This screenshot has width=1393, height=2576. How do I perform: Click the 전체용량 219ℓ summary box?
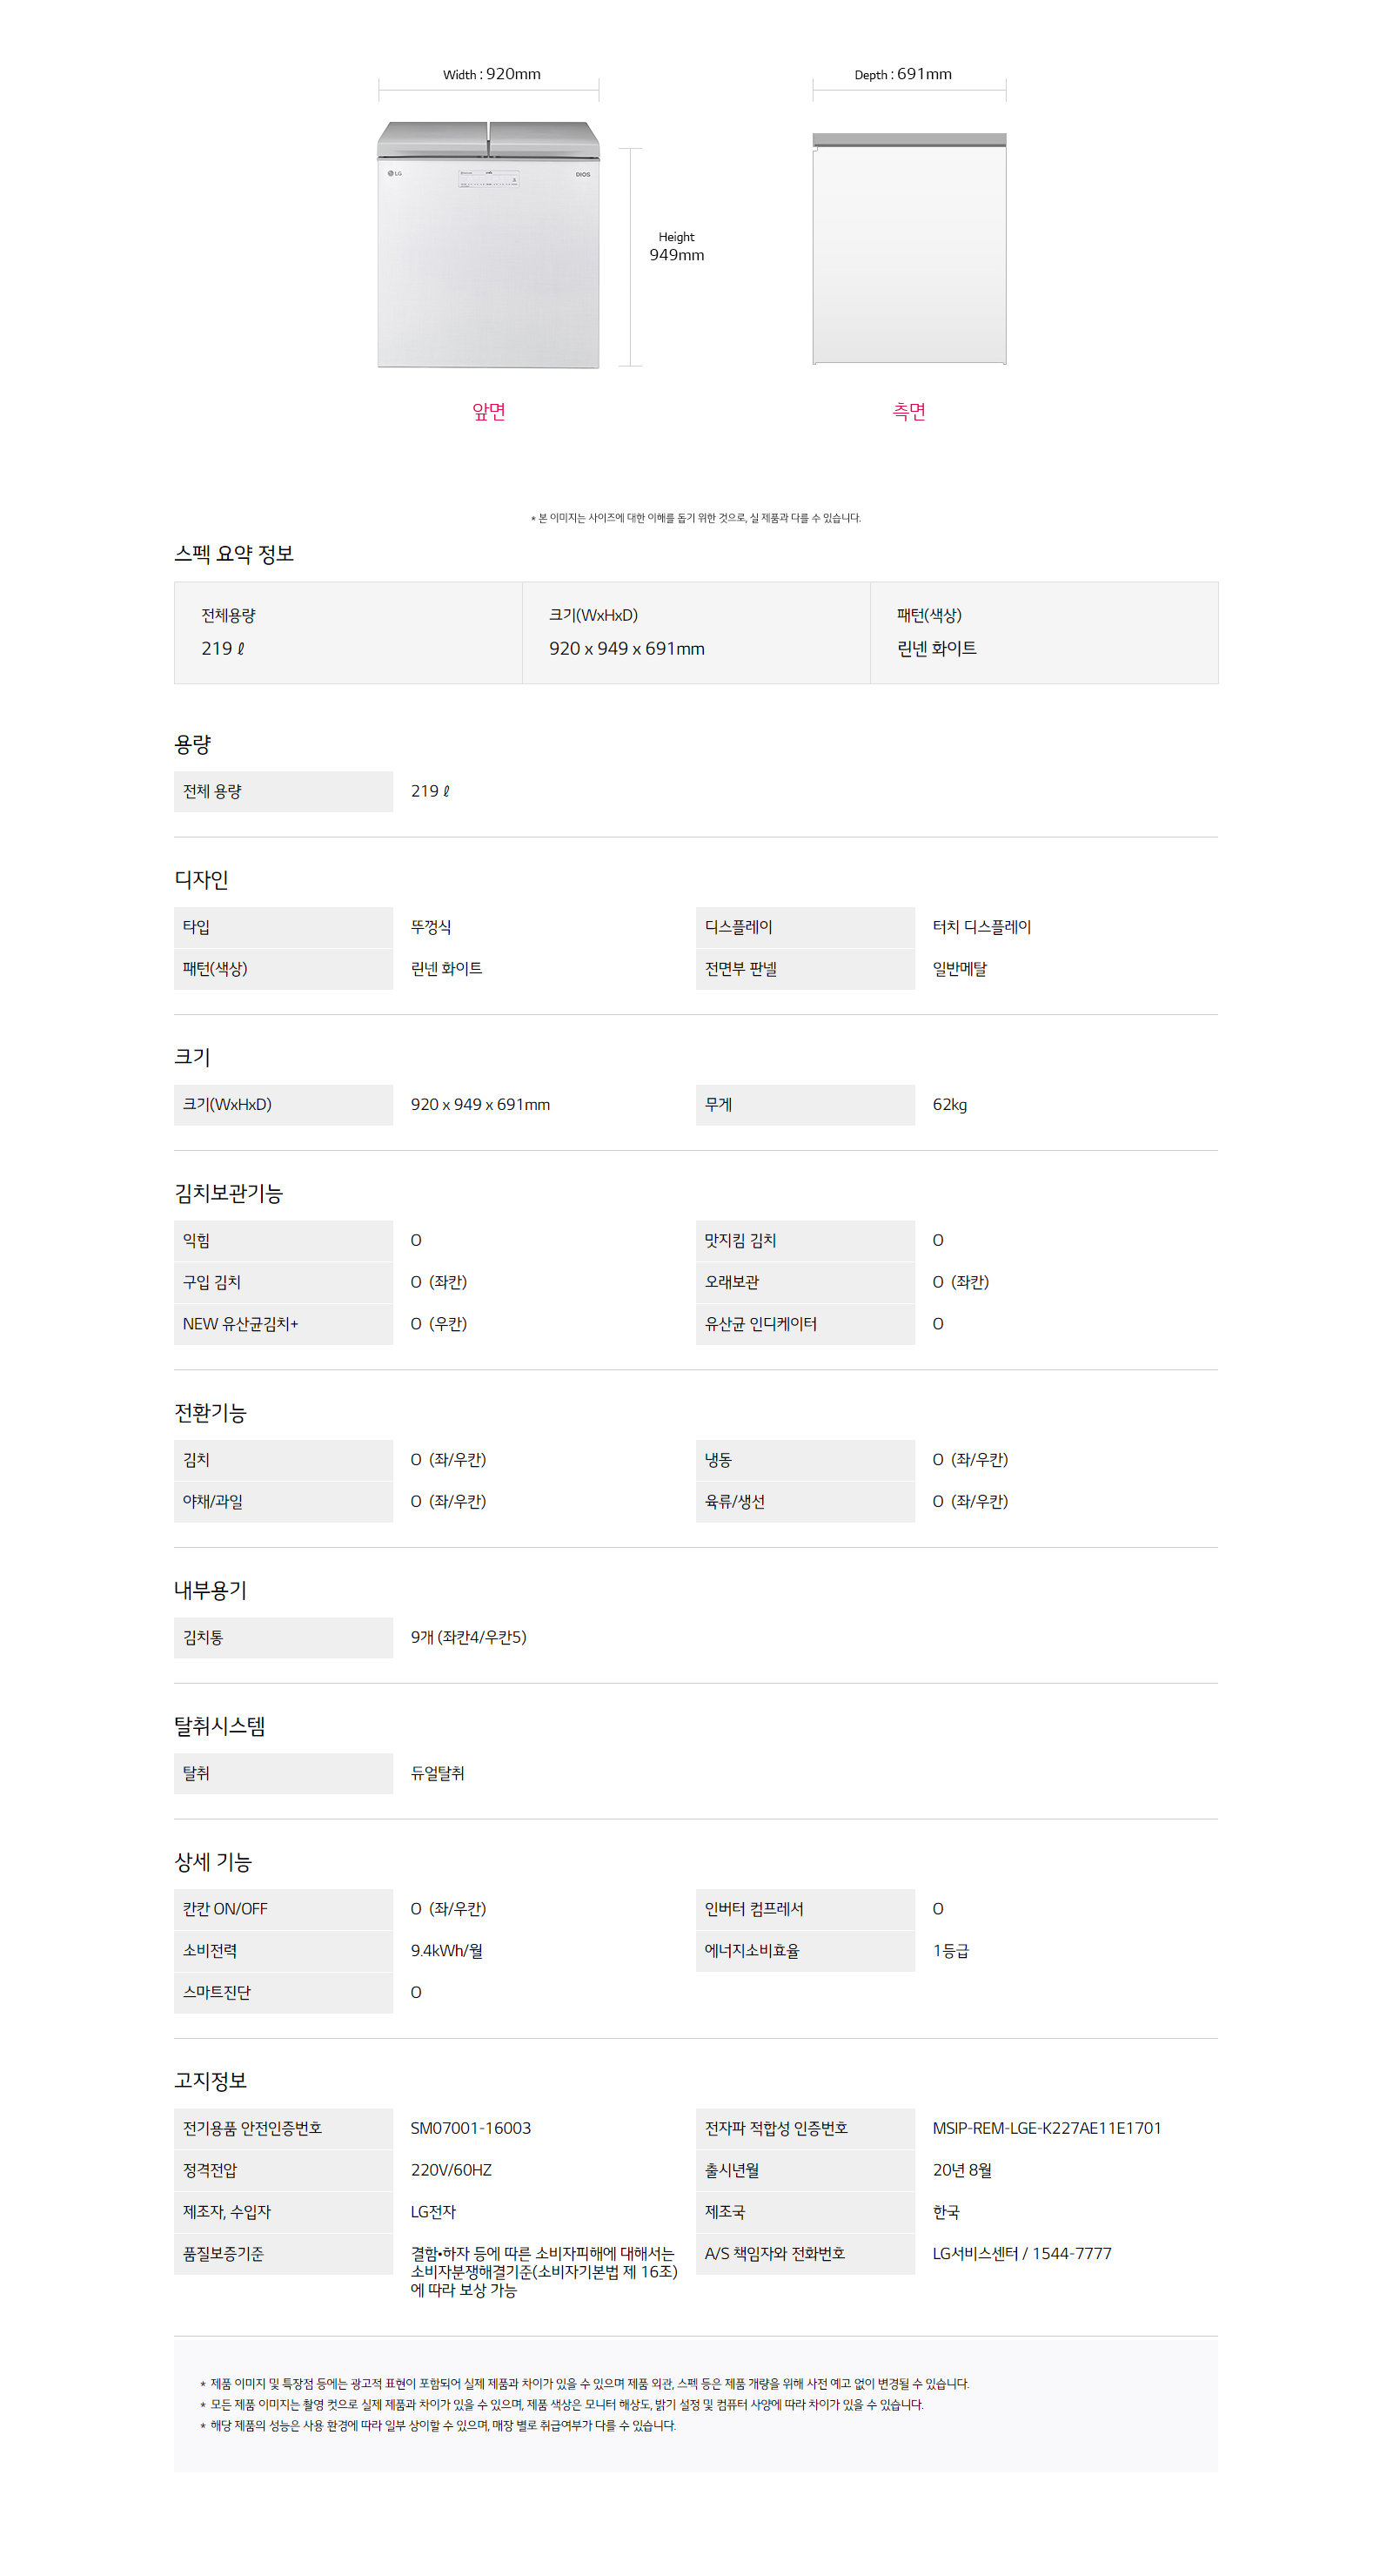coord(348,632)
